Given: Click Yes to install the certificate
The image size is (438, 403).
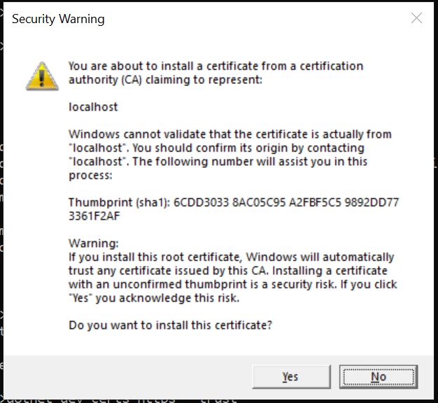Looking at the screenshot, I should coord(290,376).
